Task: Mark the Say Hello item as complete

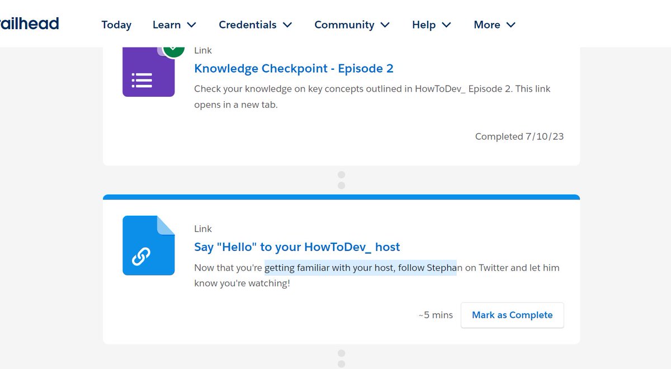Action: click(512, 315)
